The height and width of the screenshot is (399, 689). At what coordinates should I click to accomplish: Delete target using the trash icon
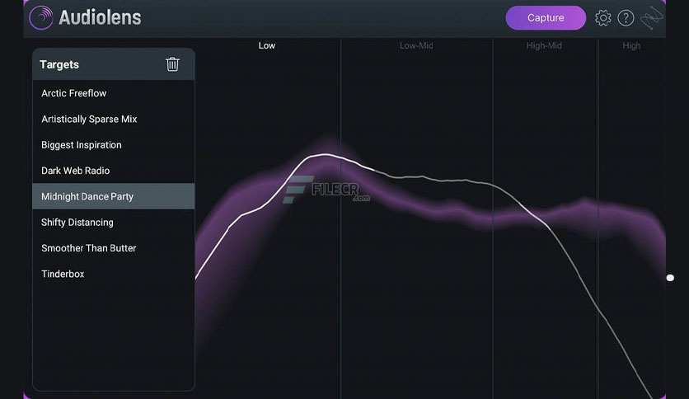pos(172,64)
